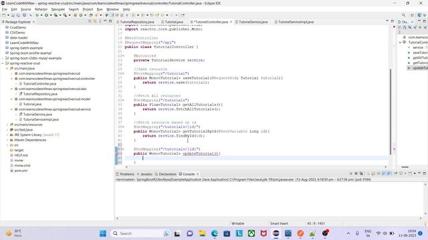Screen dimensions: 428x240
Task: Open File Explorer from taskbar
Action: 202,233
